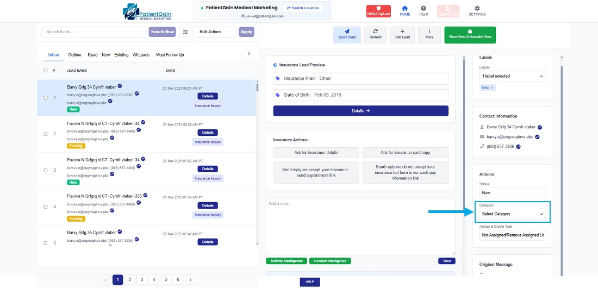Check the checkbox for lead row 3
This screenshot has height=288, width=598.
coord(46,170)
